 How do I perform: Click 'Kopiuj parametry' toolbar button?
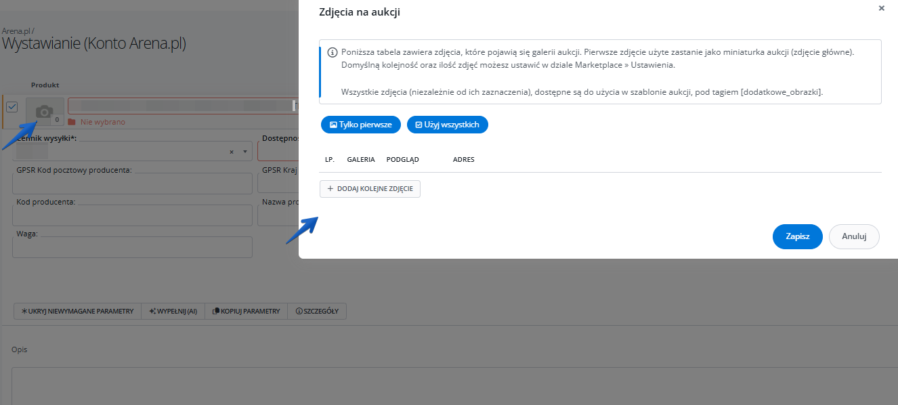[x=246, y=312]
